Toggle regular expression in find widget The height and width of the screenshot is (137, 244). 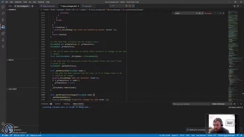(202, 13)
